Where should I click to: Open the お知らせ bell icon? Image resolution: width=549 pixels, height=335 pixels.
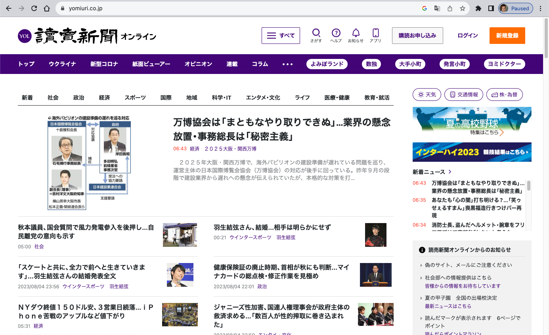pos(356,36)
